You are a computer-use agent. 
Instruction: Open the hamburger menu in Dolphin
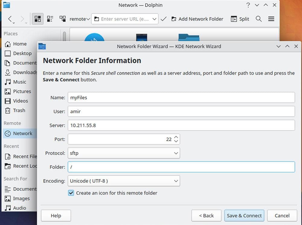pyautogui.click(x=271, y=19)
